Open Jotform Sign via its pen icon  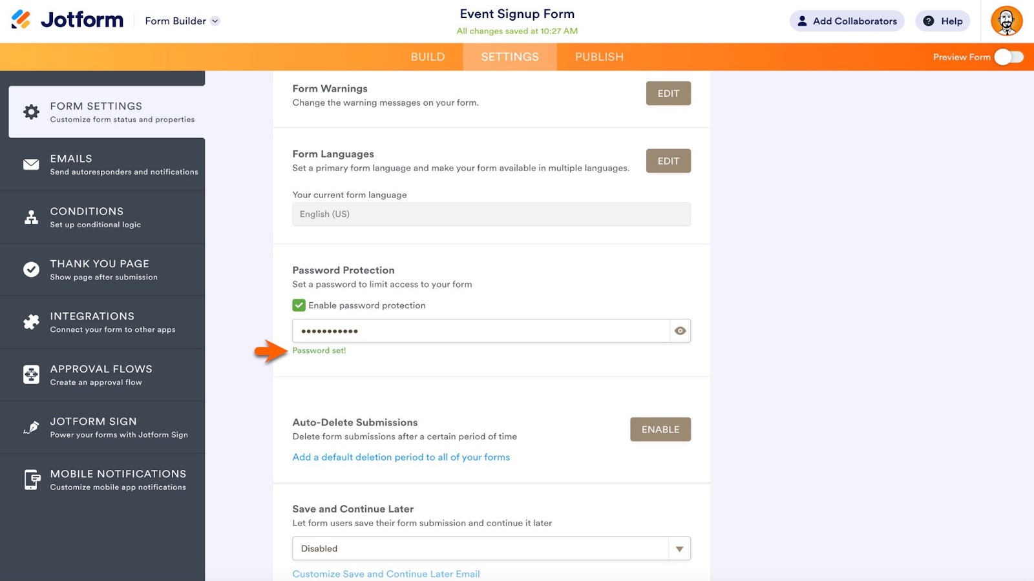pos(31,427)
